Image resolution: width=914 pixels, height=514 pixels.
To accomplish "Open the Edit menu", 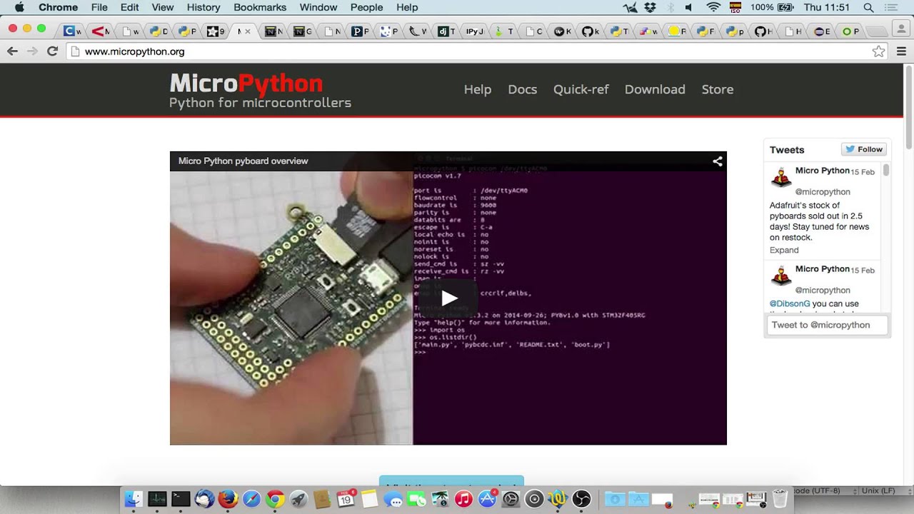I will (130, 7).
